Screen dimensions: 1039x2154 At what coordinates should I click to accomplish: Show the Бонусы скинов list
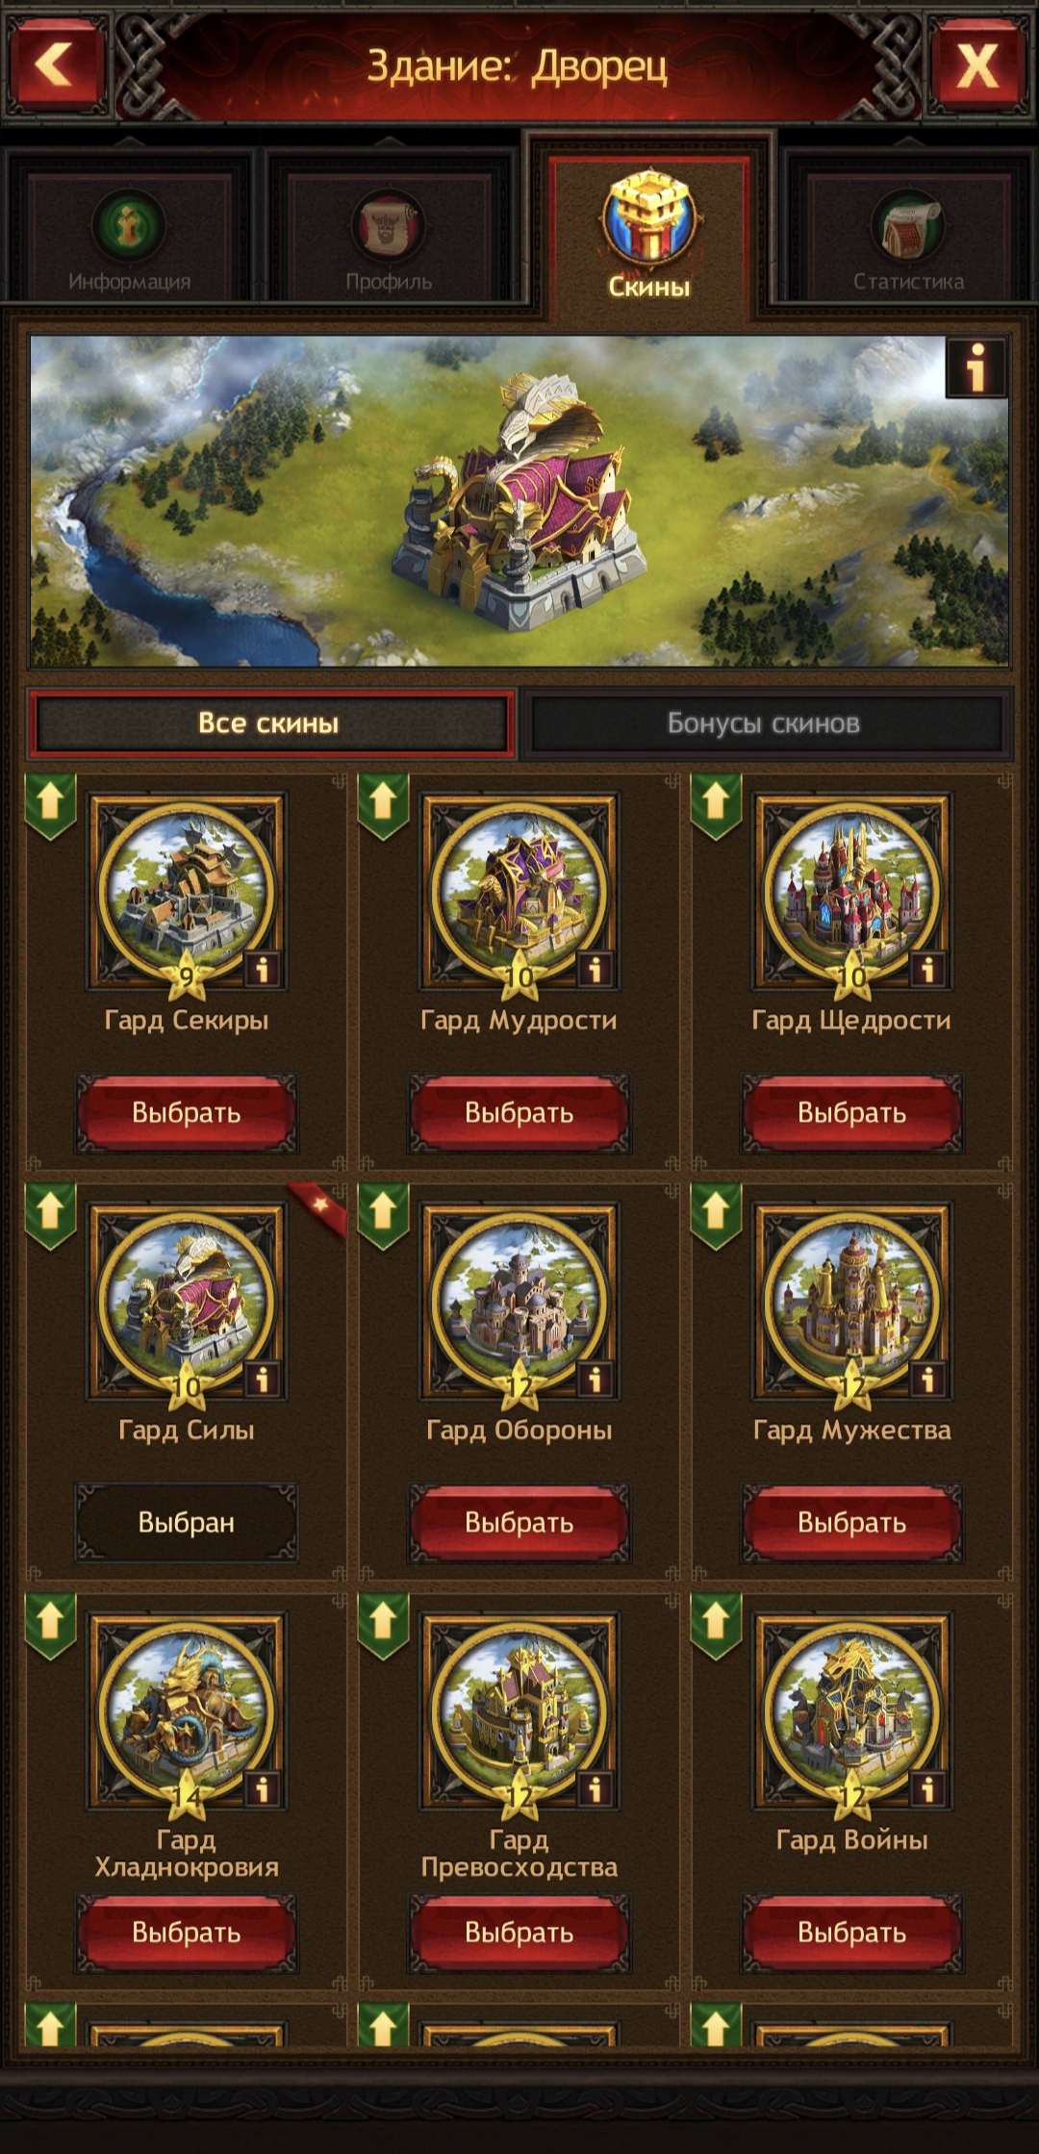[764, 723]
